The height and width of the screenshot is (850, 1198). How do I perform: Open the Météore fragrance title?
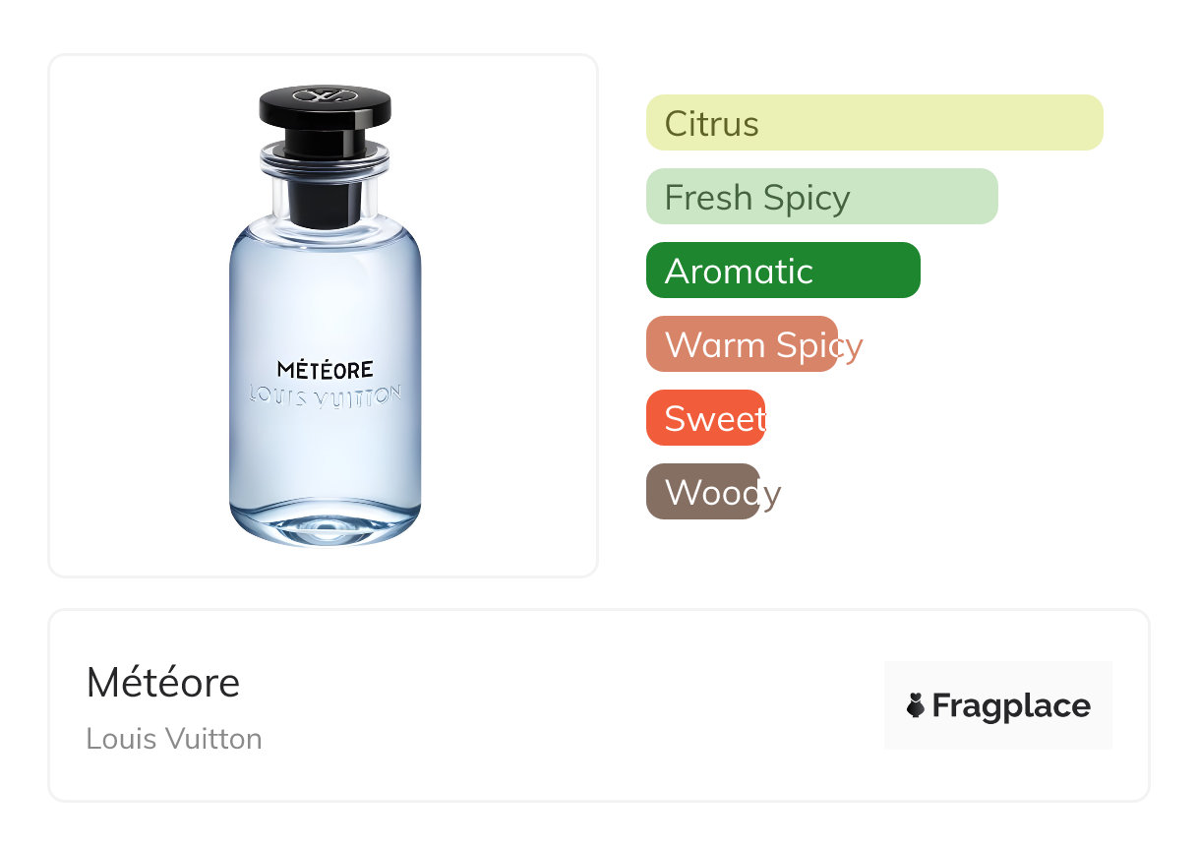163,683
